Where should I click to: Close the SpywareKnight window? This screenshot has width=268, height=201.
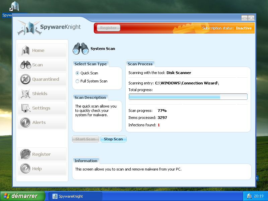pyautogui.click(x=251, y=18)
